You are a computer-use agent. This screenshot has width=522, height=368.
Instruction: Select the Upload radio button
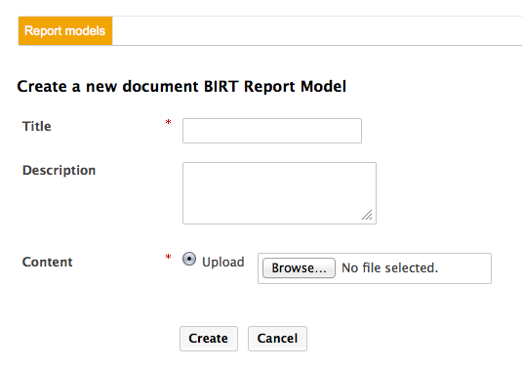[189, 259]
